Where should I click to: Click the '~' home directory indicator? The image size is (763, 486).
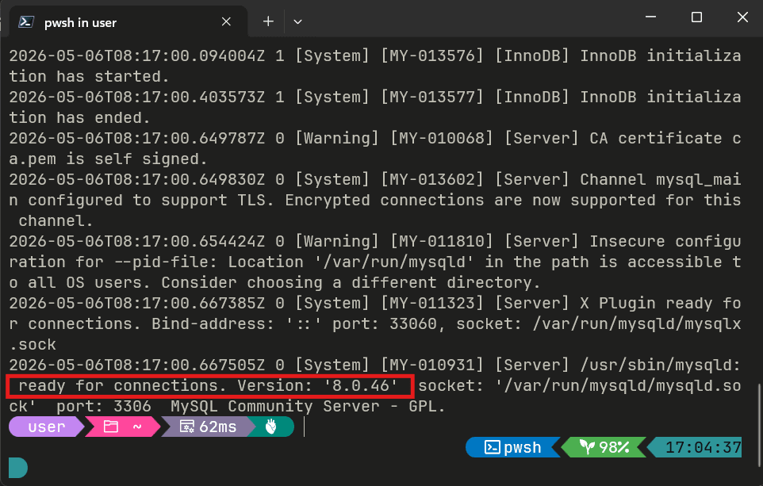(137, 427)
